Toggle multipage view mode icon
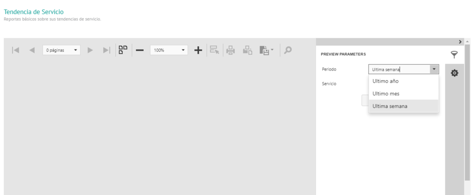Viewport: 474px width, 195px height. coord(123,50)
